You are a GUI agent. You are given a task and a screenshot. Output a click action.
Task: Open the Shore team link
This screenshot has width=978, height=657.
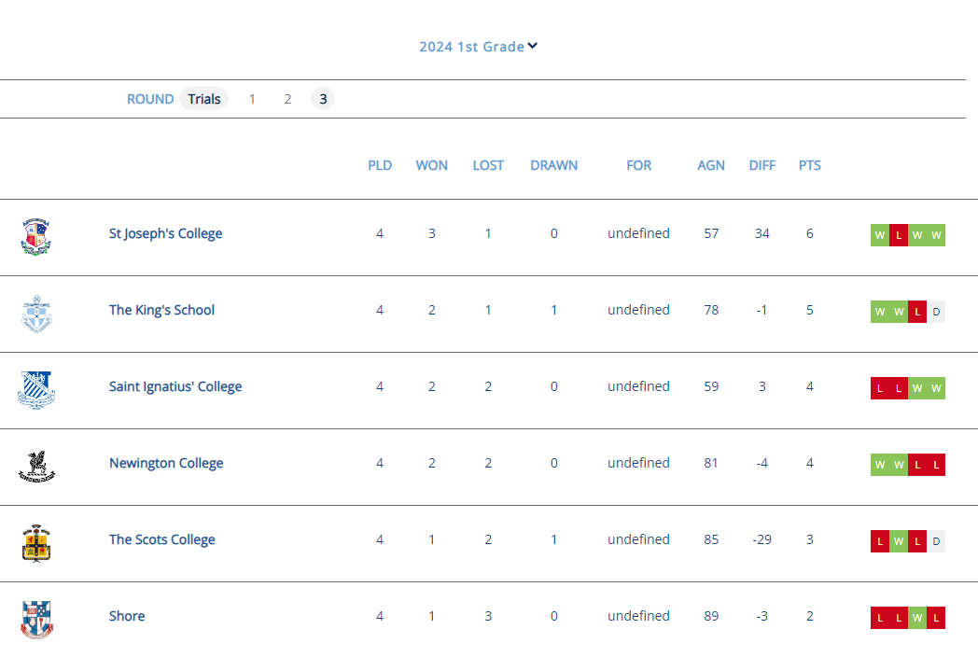point(127,616)
